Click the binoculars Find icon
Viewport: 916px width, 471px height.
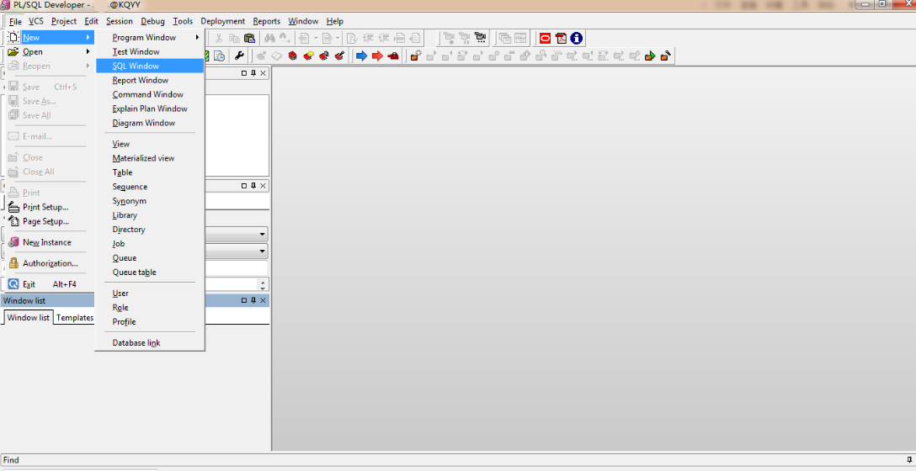(269, 39)
